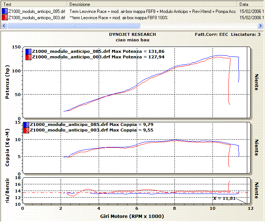Click blue legend icon in the Coppia graph
The width and height of the screenshot is (265, 222).
tap(26, 125)
